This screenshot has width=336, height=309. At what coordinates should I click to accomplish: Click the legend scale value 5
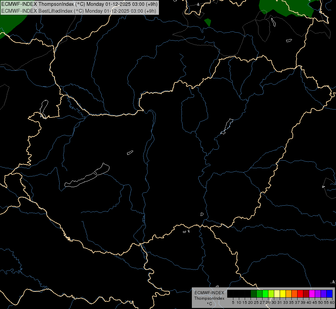coord(233,302)
